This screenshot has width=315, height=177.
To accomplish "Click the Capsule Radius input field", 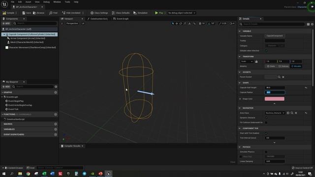I will click(x=275, y=92).
